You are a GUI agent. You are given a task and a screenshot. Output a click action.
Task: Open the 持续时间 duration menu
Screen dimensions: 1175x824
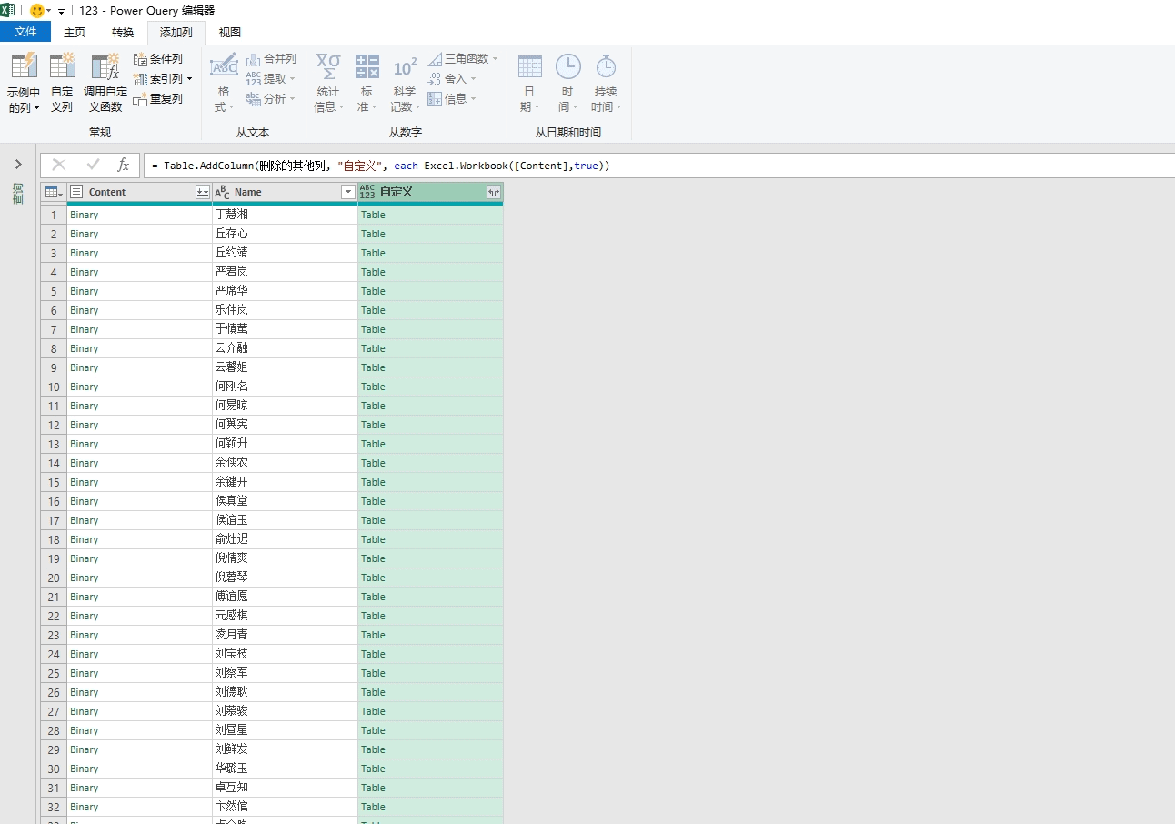pos(606,82)
